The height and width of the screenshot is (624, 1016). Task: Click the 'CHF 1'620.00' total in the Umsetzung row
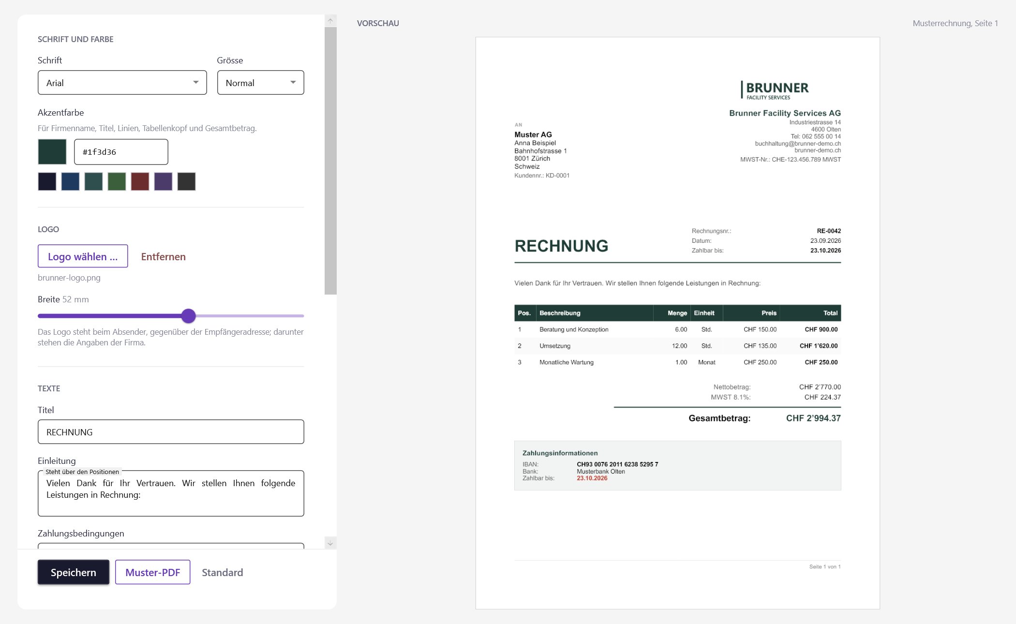point(818,346)
